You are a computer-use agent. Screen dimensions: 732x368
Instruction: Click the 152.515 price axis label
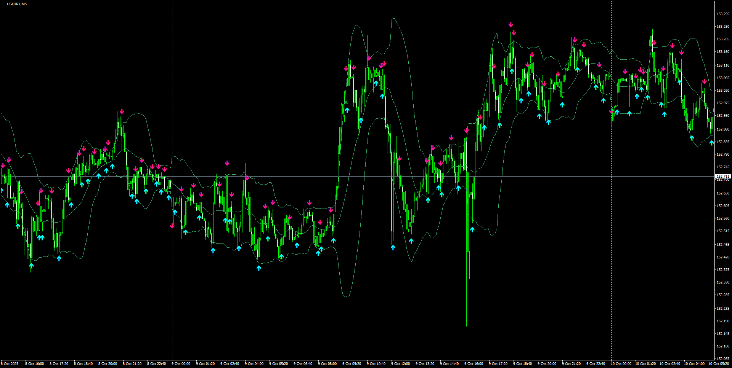tap(723, 231)
